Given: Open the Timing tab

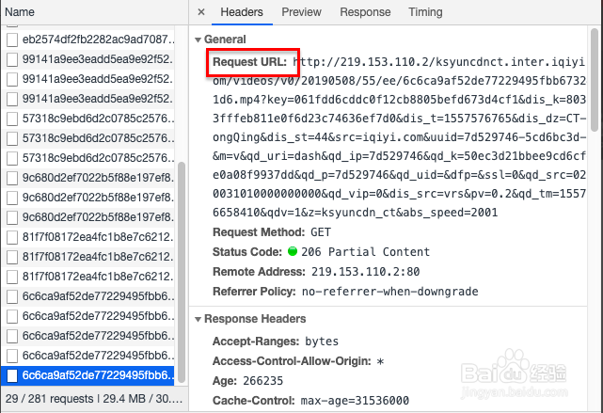Looking at the screenshot, I should pos(425,12).
